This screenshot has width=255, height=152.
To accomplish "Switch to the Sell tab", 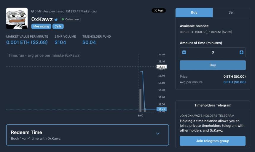I will 231,12.
